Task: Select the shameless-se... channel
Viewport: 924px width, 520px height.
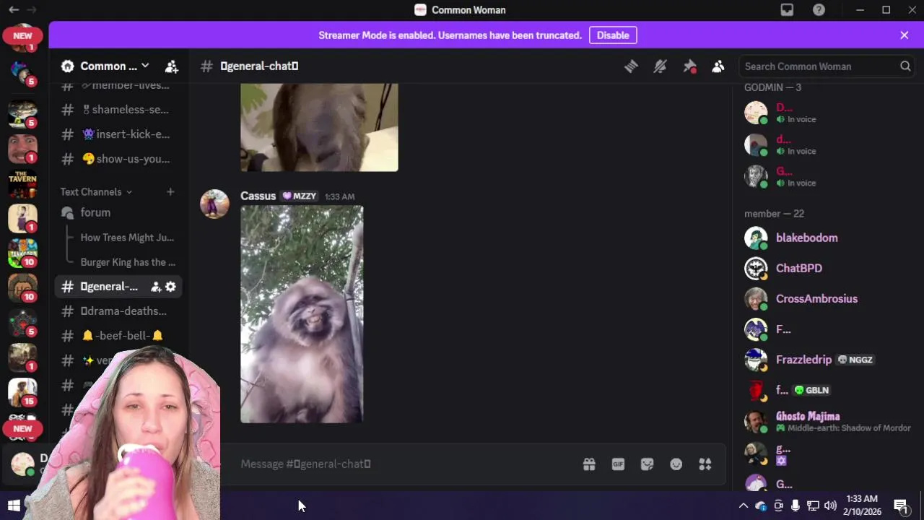Action: pos(118,110)
